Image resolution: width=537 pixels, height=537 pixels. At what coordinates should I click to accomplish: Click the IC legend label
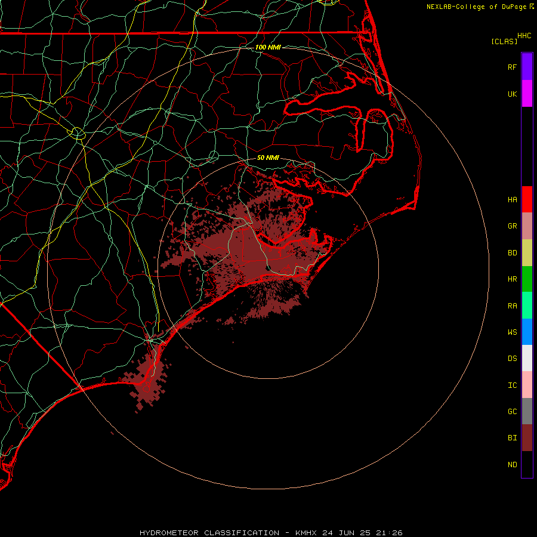pos(512,385)
